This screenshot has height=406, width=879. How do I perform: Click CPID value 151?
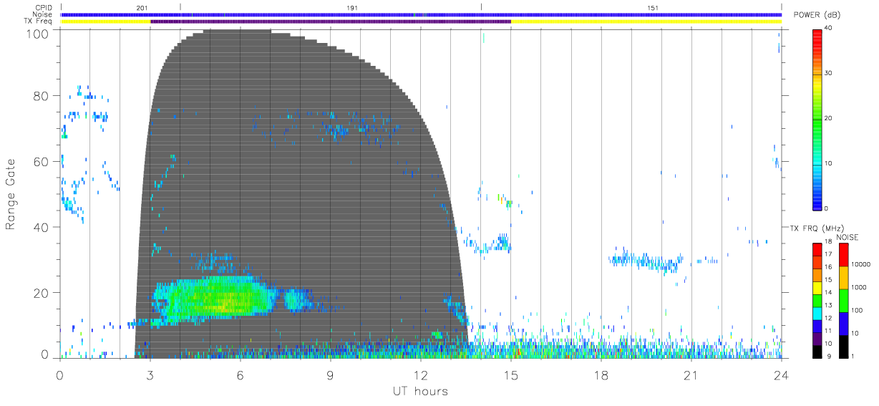point(653,7)
